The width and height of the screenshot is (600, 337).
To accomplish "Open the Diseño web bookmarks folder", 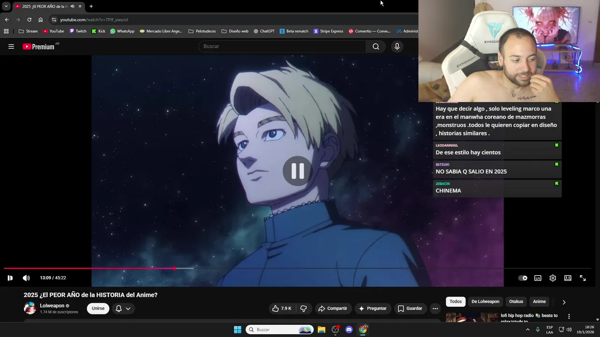I will pyautogui.click(x=235, y=31).
